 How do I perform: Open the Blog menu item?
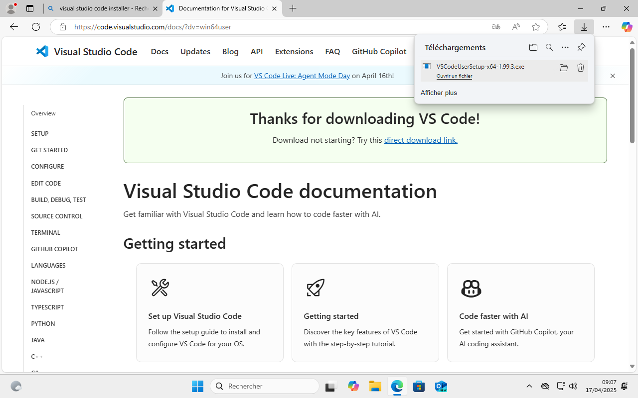pyautogui.click(x=230, y=51)
